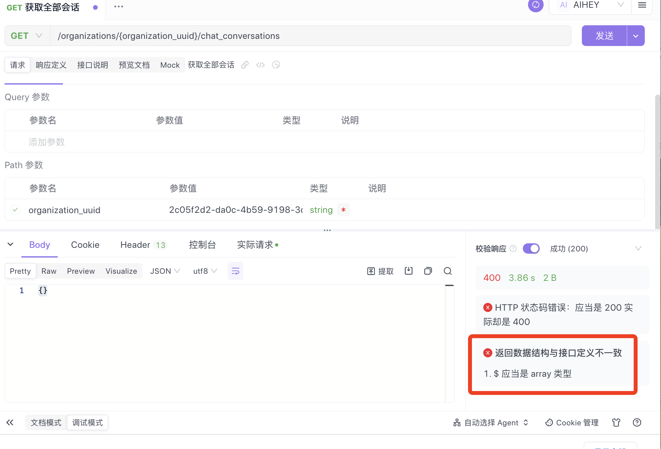
Task: Disable the 校验响应 validation toggle
Action: tap(531, 248)
